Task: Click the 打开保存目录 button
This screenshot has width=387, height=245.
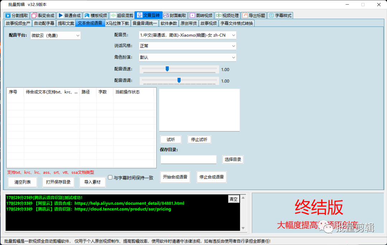Action: [x=58, y=182]
